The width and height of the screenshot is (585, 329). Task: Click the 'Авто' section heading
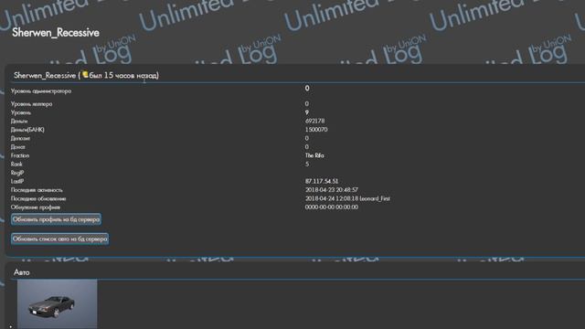click(22, 272)
